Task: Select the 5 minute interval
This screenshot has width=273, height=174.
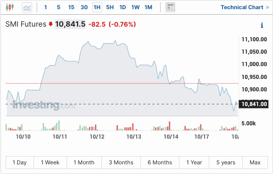Action: click(x=59, y=7)
